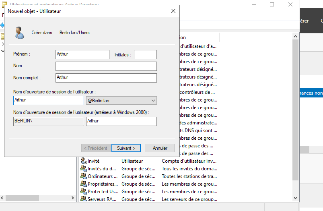Click the Propriétaires... row name
The image size is (323, 211).
[103, 184]
